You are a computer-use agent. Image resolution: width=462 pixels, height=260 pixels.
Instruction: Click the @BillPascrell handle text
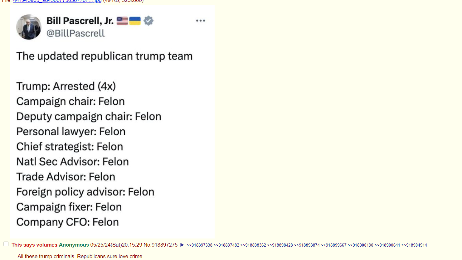[75, 33]
